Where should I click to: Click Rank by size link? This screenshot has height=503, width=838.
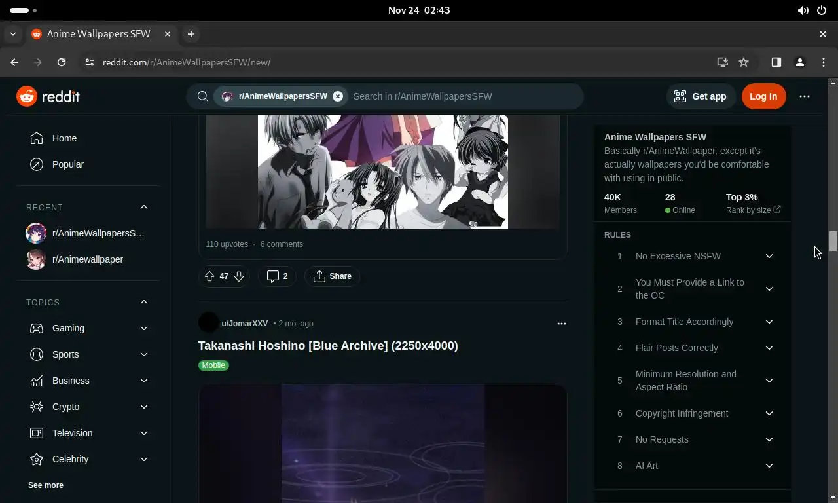[x=753, y=210]
